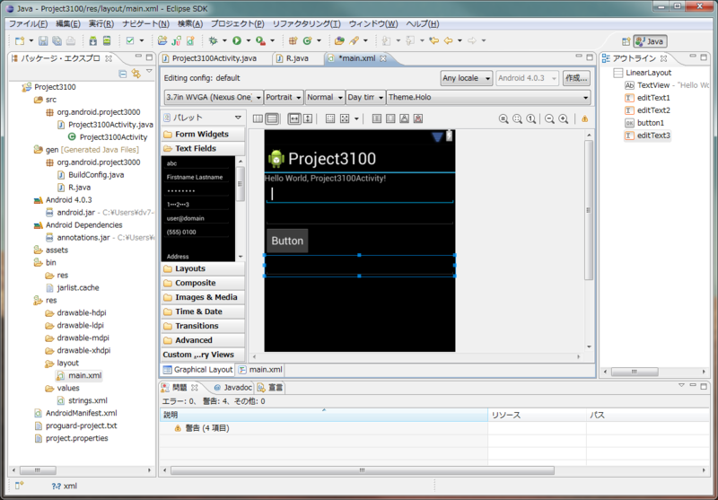Click the layout canvas vertical scrollbar
The width and height of the screenshot is (718, 500).
click(x=589, y=210)
